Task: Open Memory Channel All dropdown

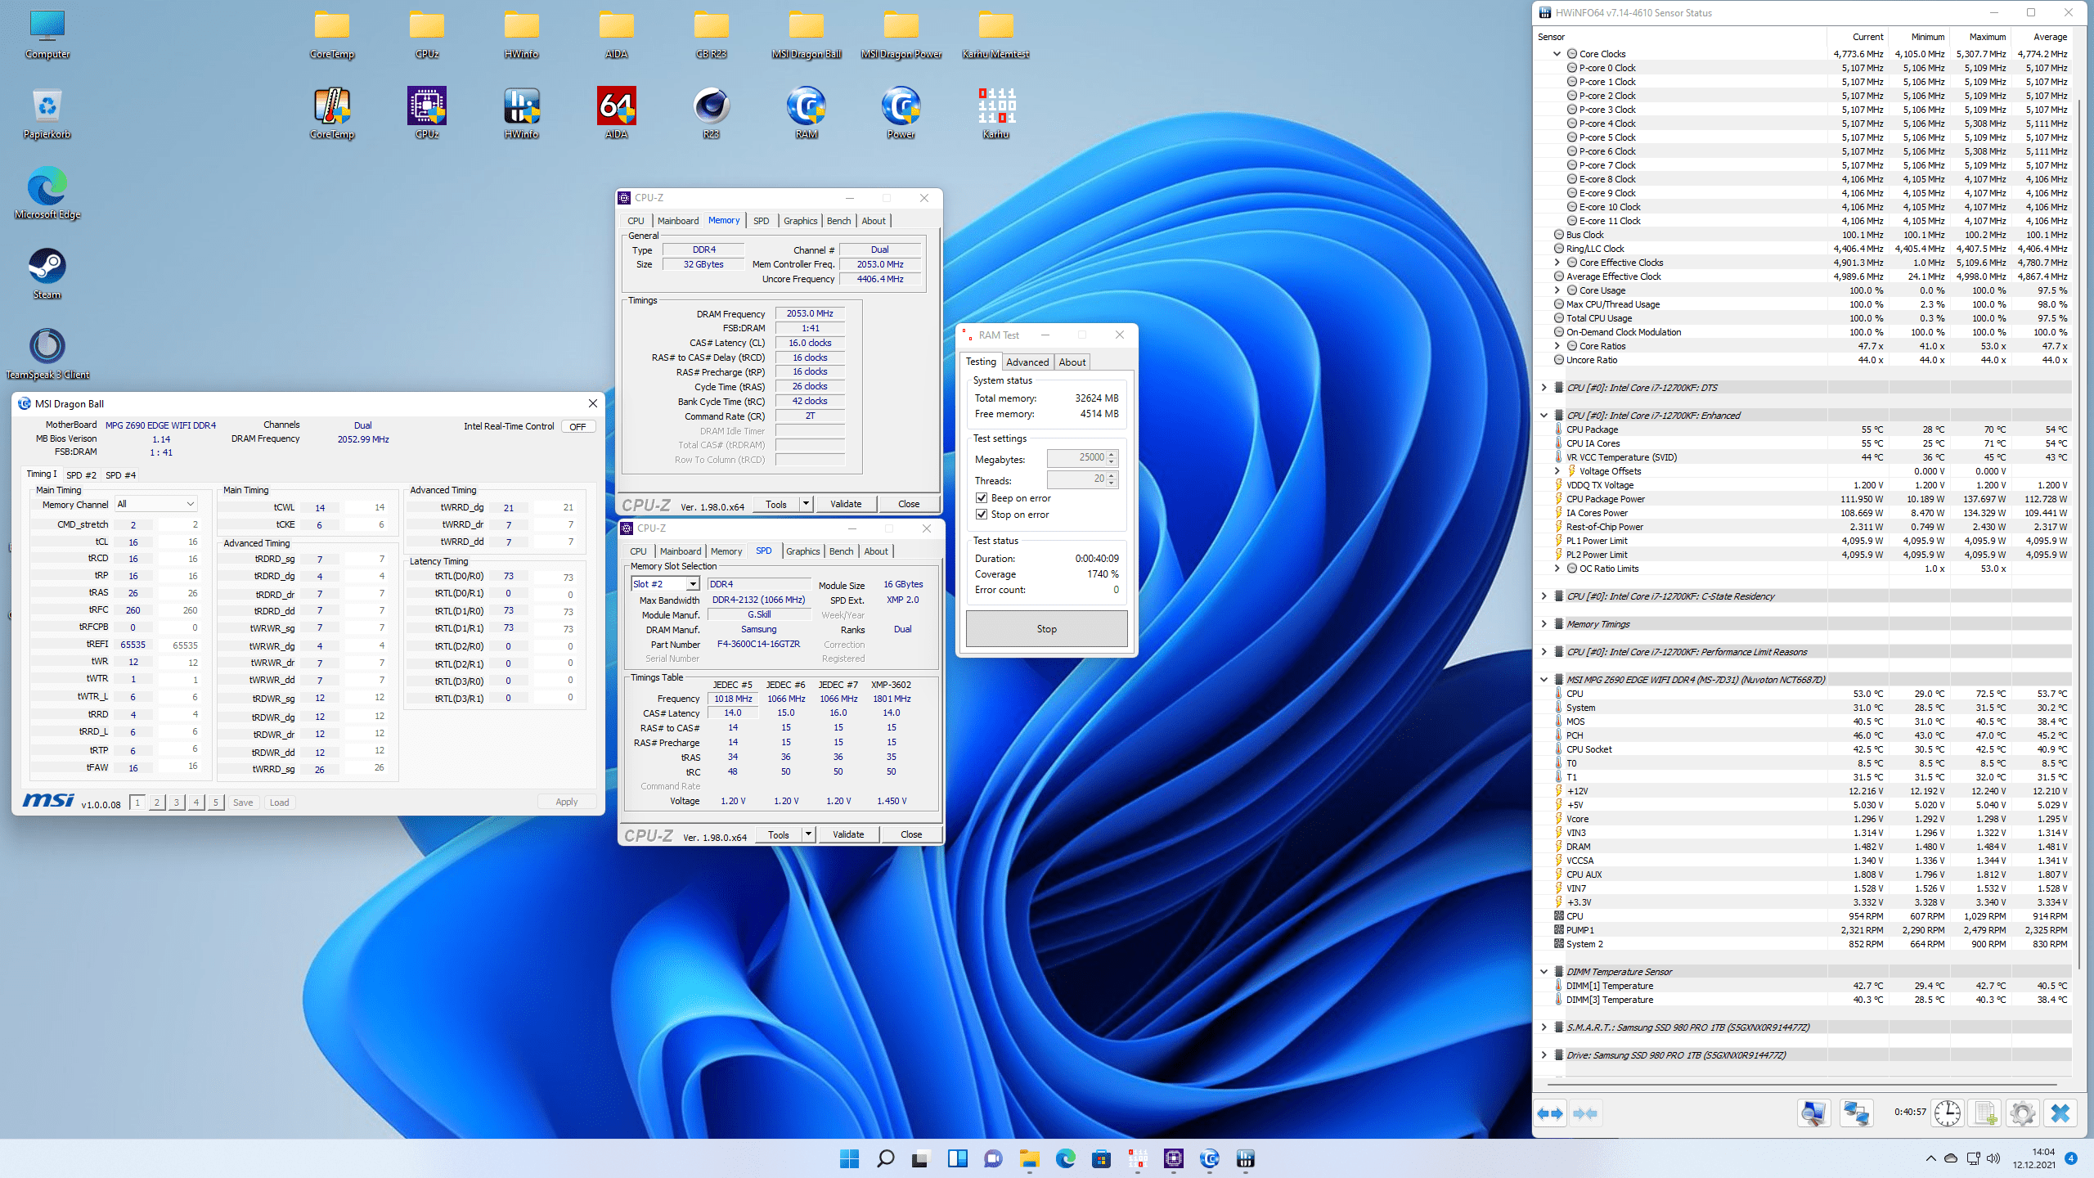Action: tap(155, 504)
